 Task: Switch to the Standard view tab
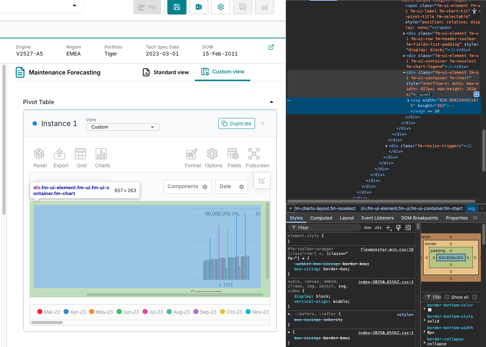click(166, 72)
